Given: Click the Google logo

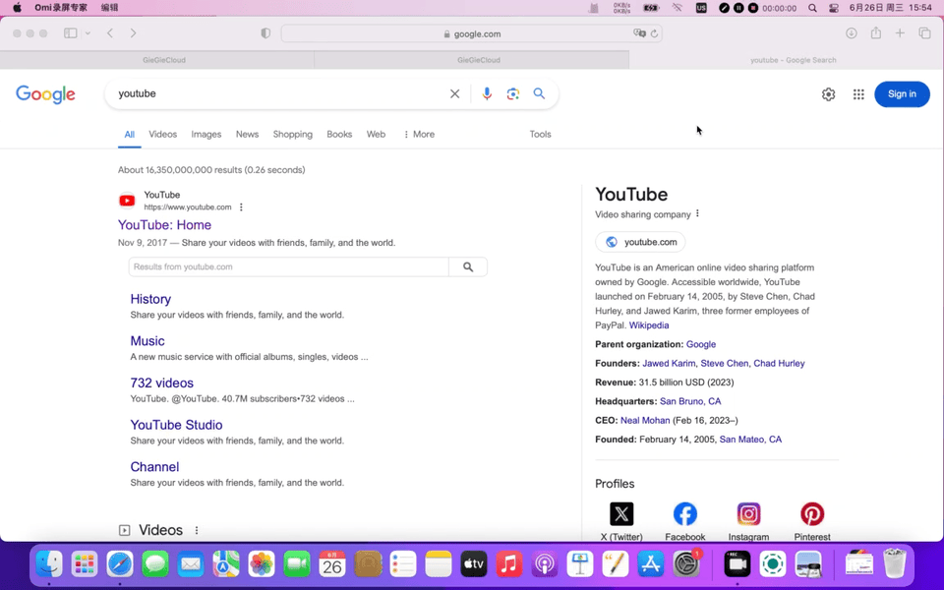Looking at the screenshot, I should [46, 94].
